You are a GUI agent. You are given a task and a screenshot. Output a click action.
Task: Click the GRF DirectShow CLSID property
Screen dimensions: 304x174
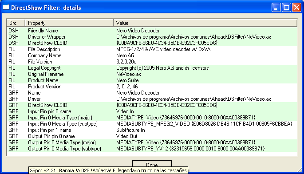click(47, 105)
